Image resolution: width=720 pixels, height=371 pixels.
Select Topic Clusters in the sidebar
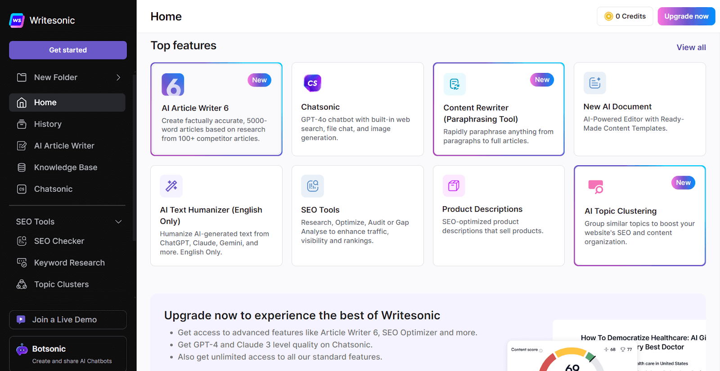pyautogui.click(x=67, y=284)
